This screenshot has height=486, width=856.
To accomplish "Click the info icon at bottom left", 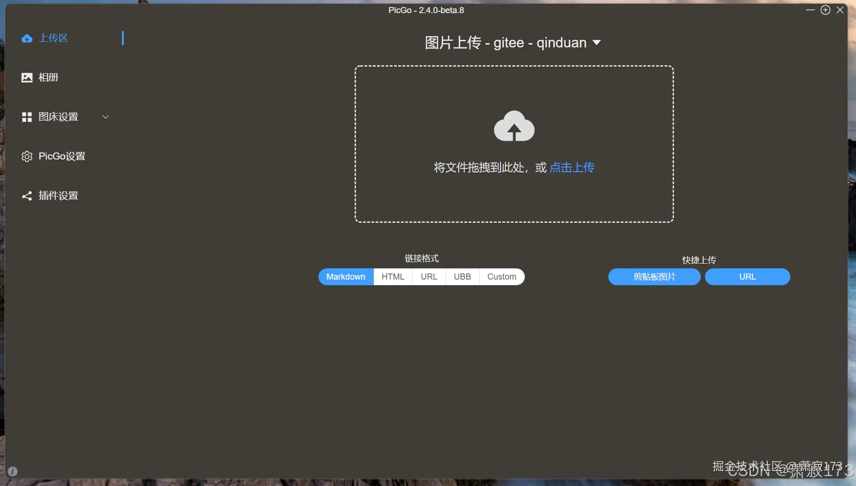I will pos(13,471).
